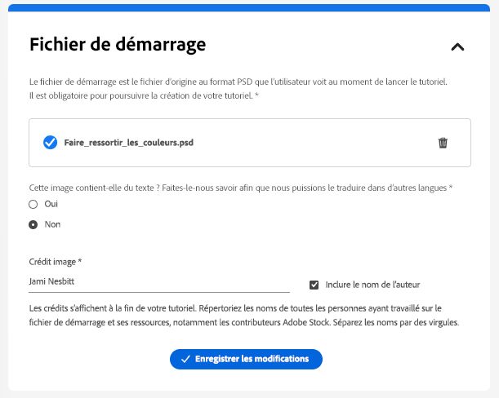Screen dimensions: 499x398
Task: Delete the uploaded PSD file with trash icon
Action: tap(443, 143)
